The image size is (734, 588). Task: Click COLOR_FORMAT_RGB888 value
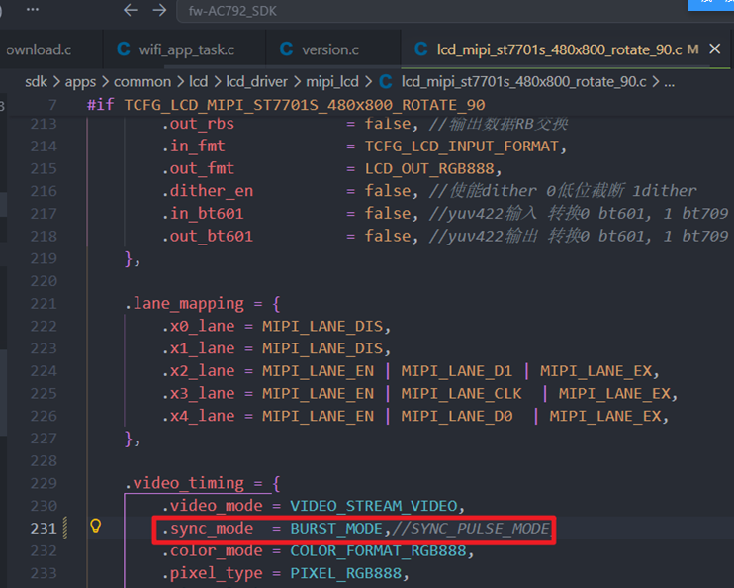(x=378, y=551)
